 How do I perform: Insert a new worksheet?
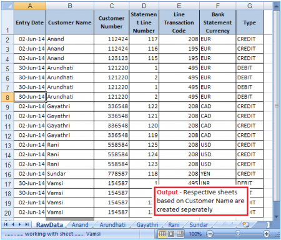pos(246,224)
